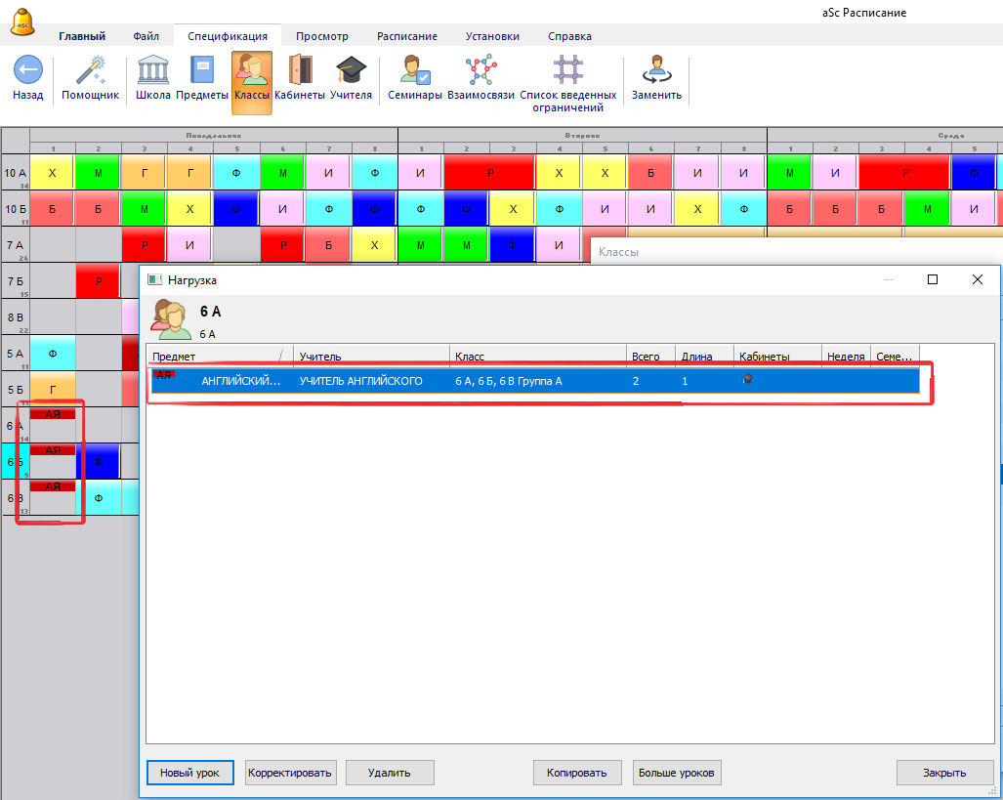Open the Взаимосвязи network icon
The width and height of the screenshot is (1003, 800).
pos(481,71)
